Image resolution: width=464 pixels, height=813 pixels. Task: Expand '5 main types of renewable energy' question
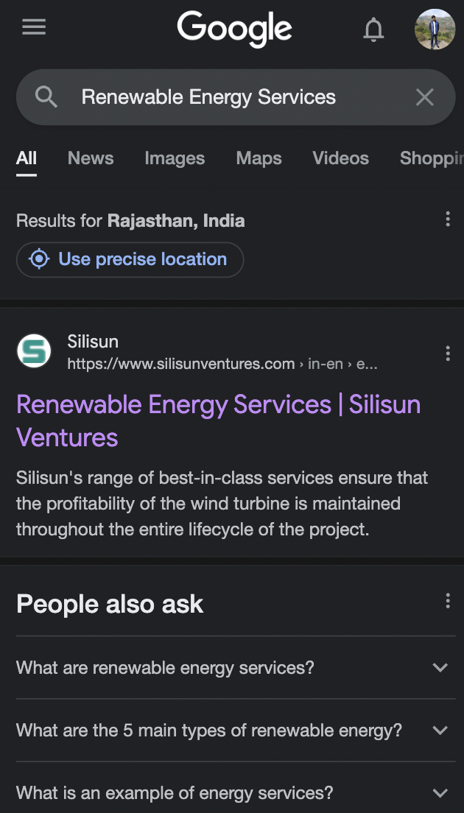(440, 731)
